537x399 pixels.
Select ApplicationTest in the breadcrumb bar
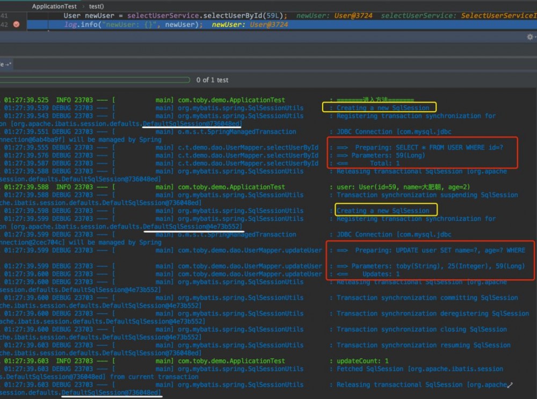54,6
